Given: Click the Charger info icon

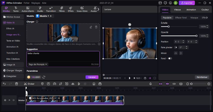Looking at the screenshot, I should pos(37,21).
